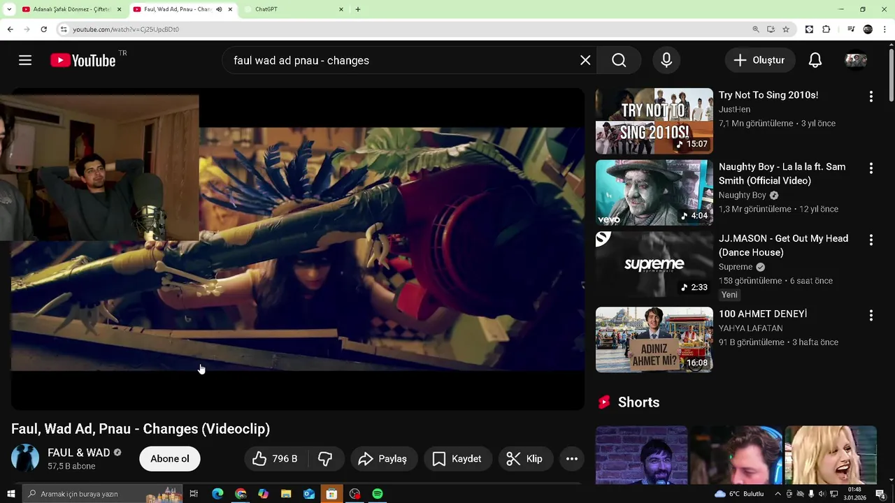Open options for JJ.MASON Get Out My Head
The height and width of the screenshot is (503, 895).
[x=871, y=240]
